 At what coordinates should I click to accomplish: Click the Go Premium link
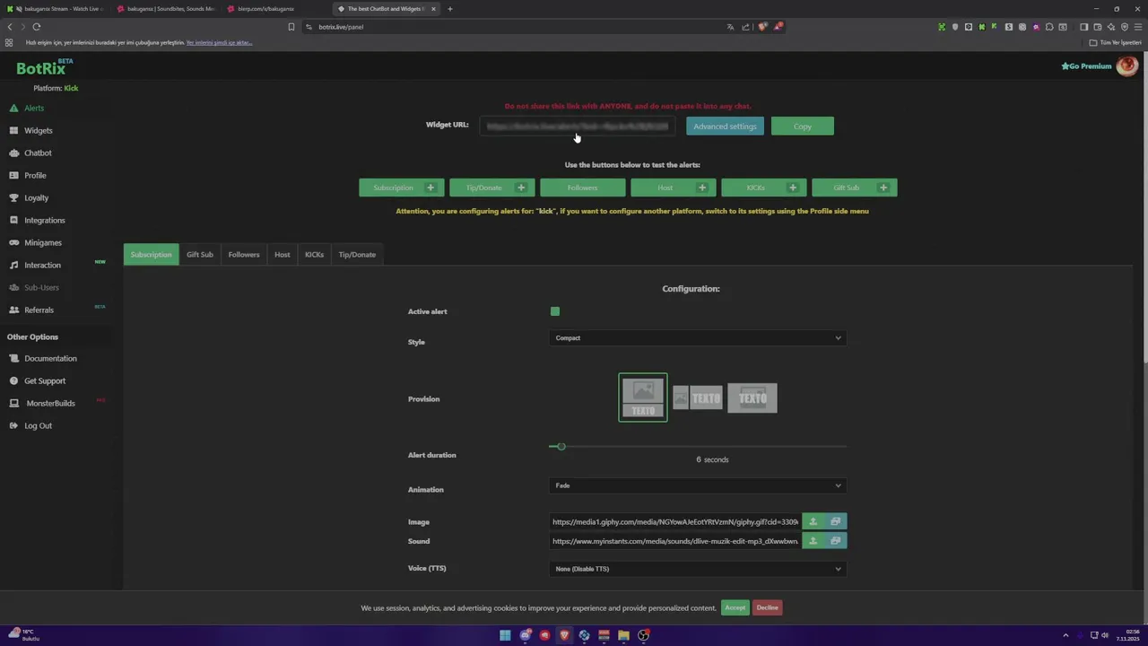click(x=1086, y=66)
